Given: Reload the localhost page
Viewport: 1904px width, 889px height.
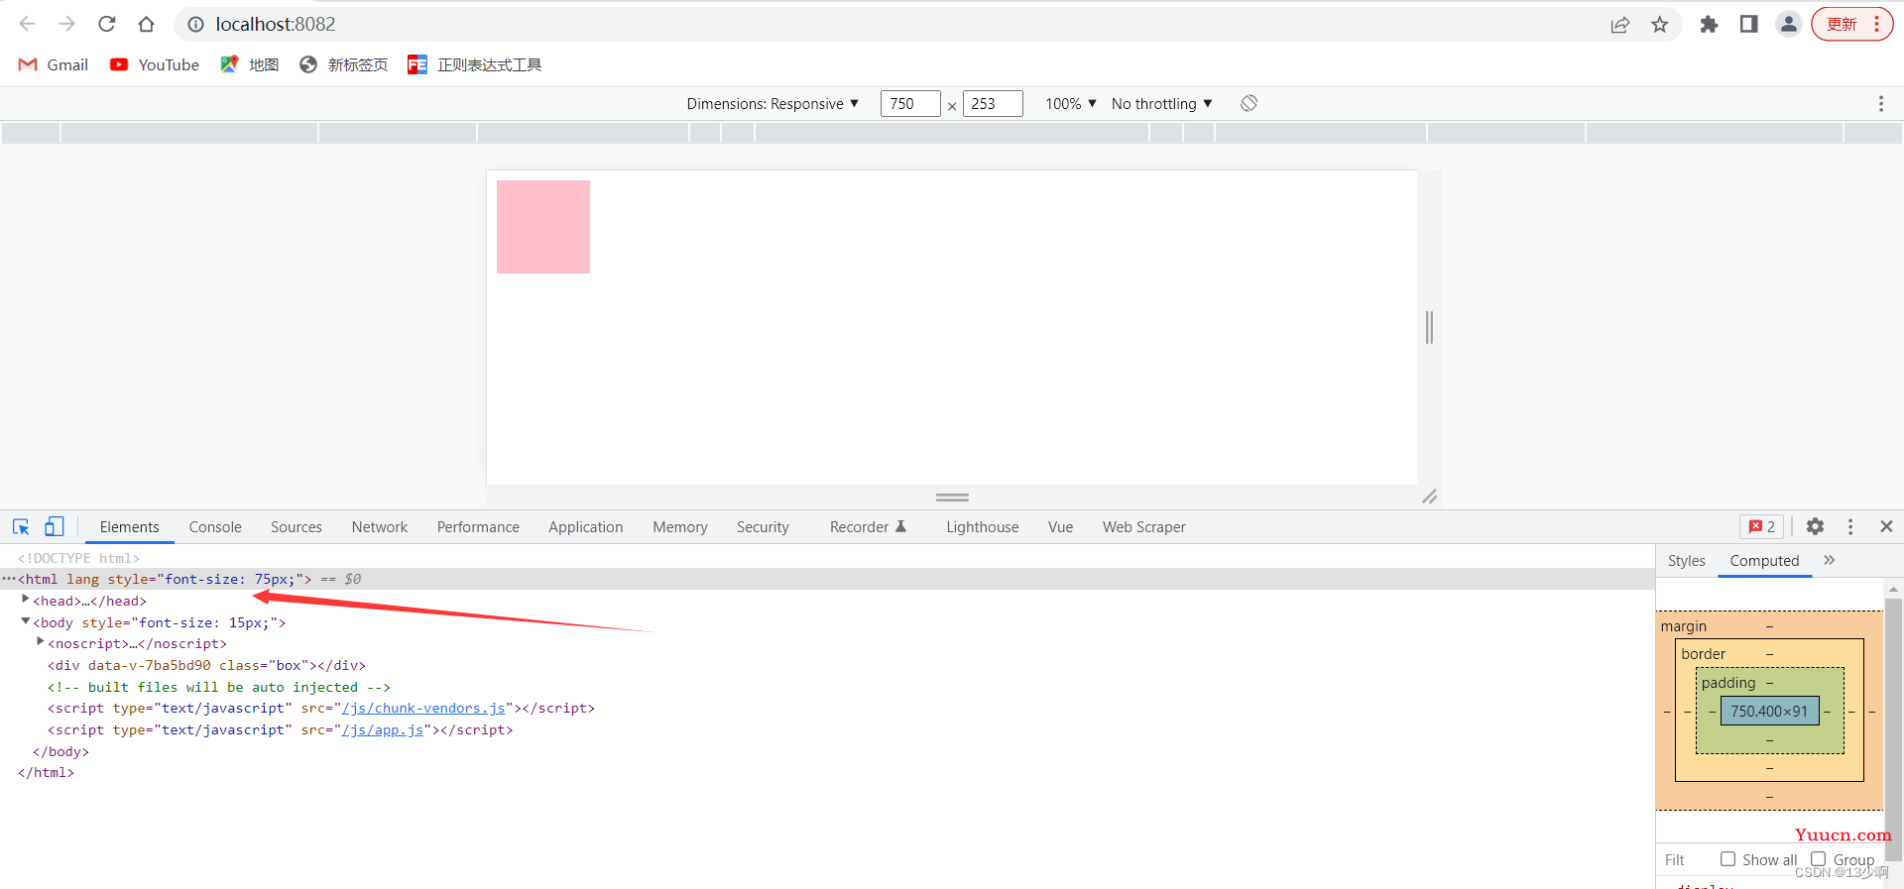Looking at the screenshot, I should pos(107,24).
